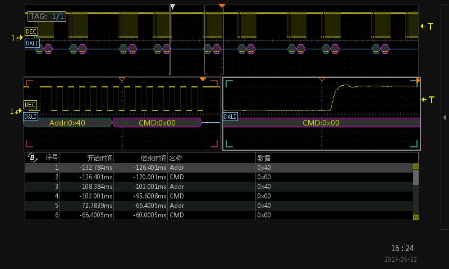Click the 数据 column header
This screenshot has width=449, height=269.
coord(264,158)
